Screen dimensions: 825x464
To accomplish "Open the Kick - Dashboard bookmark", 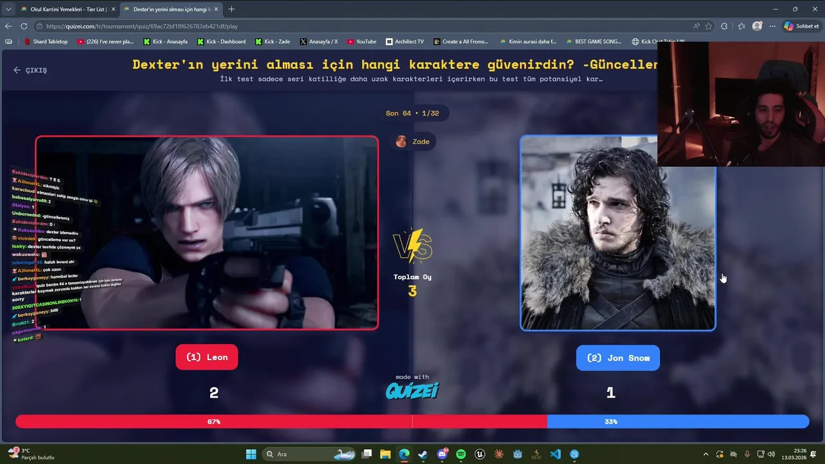I will pyautogui.click(x=221, y=41).
